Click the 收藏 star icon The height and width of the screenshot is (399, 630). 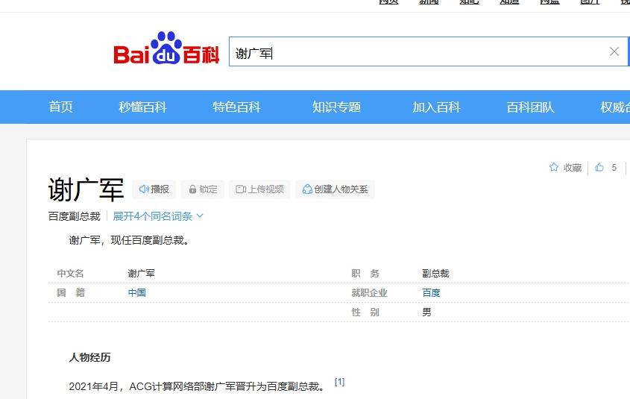[x=554, y=167]
